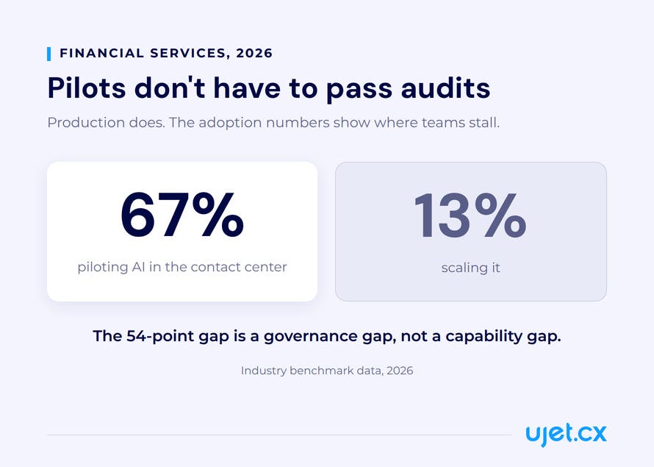Click the ujet.cx logo
The image size is (654, 467).
pyautogui.click(x=566, y=435)
